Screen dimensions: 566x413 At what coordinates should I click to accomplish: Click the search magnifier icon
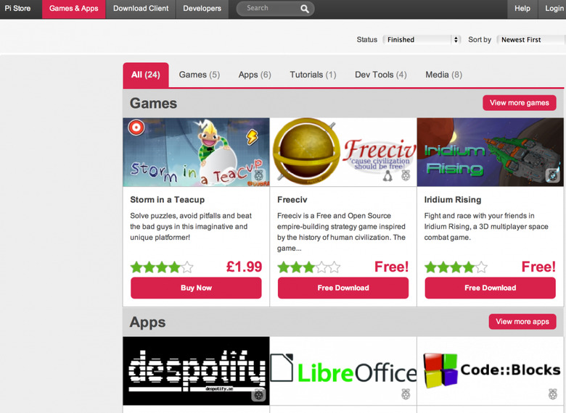(305, 9)
